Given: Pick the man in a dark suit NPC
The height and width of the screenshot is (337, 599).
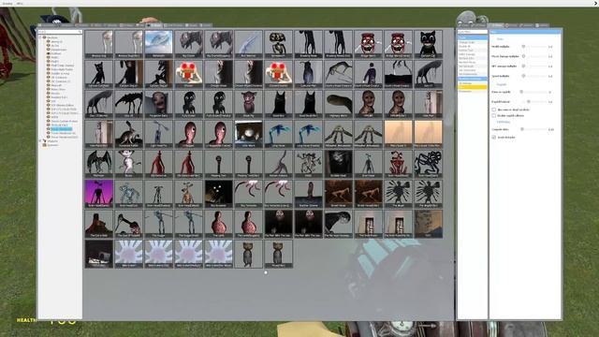Looking at the screenshot, I should 368,74.
